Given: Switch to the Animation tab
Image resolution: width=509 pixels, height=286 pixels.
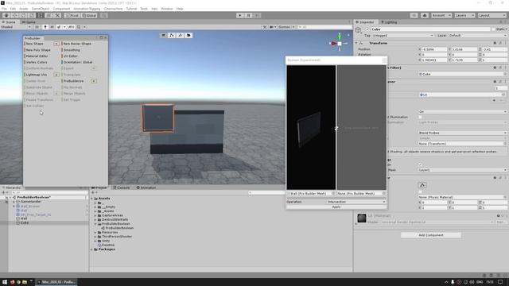Looking at the screenshot, I should point(146,187).
